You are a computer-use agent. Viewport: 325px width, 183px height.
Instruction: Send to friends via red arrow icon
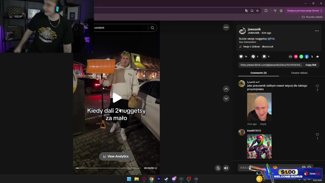[296, 57]
